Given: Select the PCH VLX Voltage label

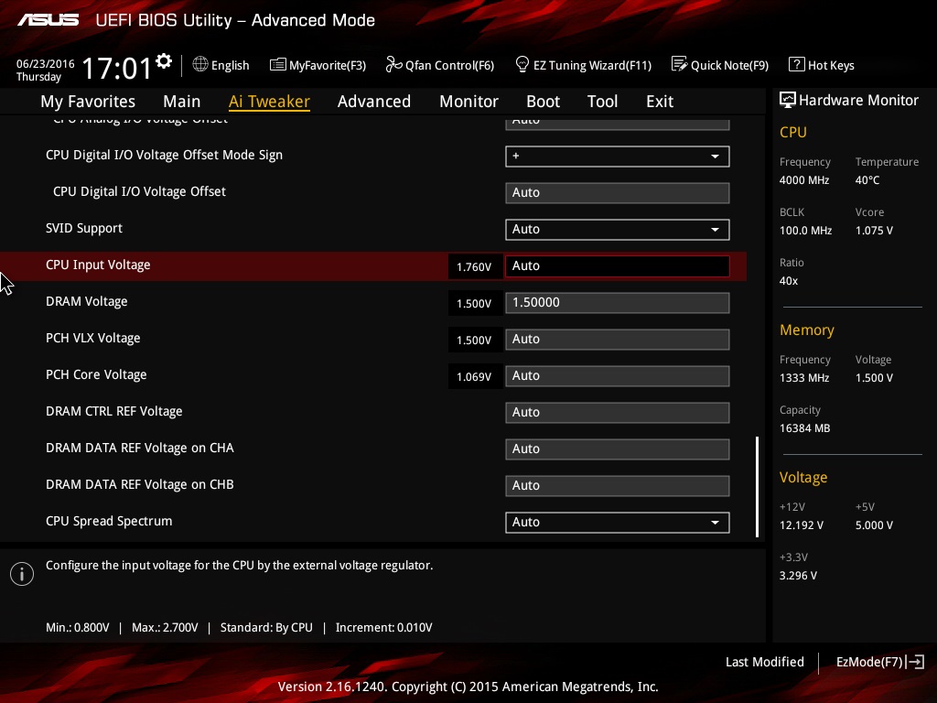Looking at the screenshot, I should pyautogui.click(x=92, y=339).
